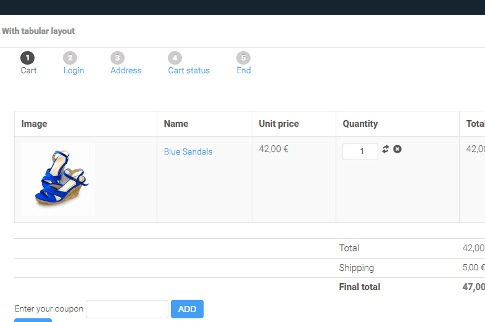Remove Blue Sandals with the X icon
485x322 pixels.
397,149
